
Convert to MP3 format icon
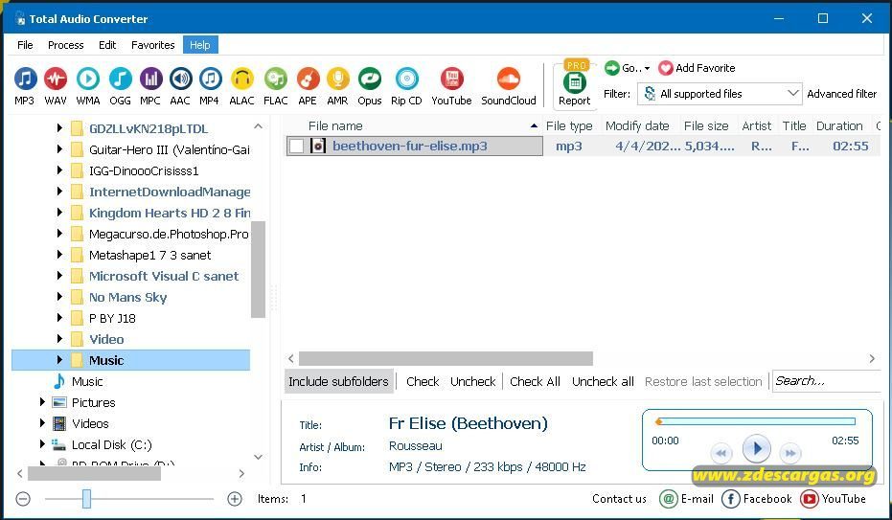click(x=25, y=79)
